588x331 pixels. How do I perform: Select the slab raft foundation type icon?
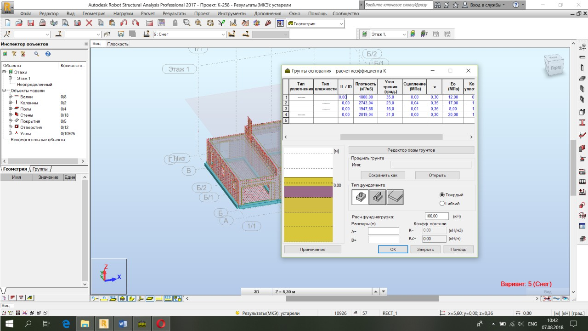coord(395,197)
